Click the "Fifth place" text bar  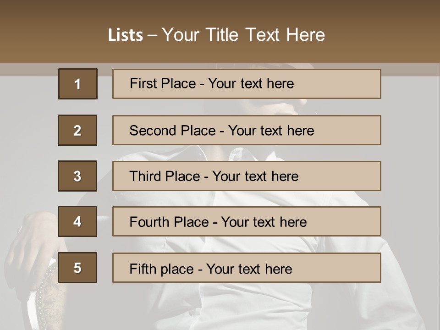[x=247, y=268]
